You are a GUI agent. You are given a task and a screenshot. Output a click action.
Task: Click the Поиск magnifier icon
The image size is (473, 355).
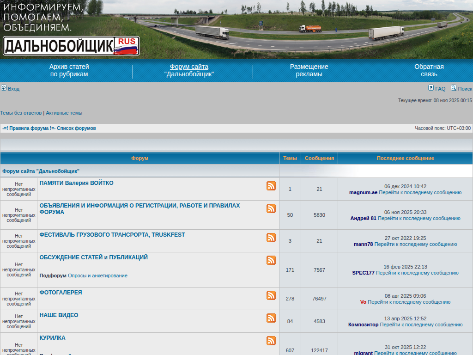coord(454,88)
